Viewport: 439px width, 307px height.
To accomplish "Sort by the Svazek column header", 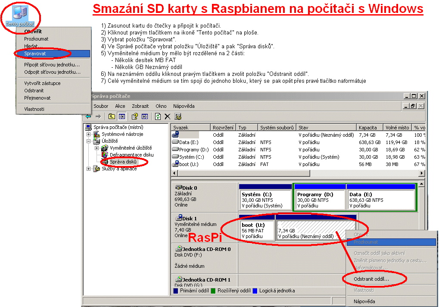I will tap(191, 128).
